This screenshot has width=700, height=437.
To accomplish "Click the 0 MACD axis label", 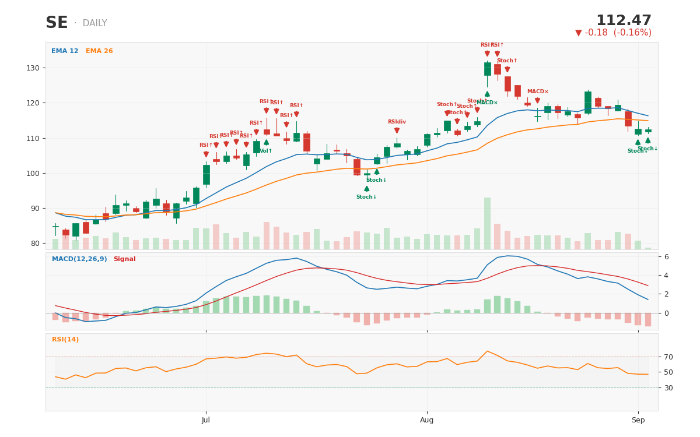I will coord(667,313).
